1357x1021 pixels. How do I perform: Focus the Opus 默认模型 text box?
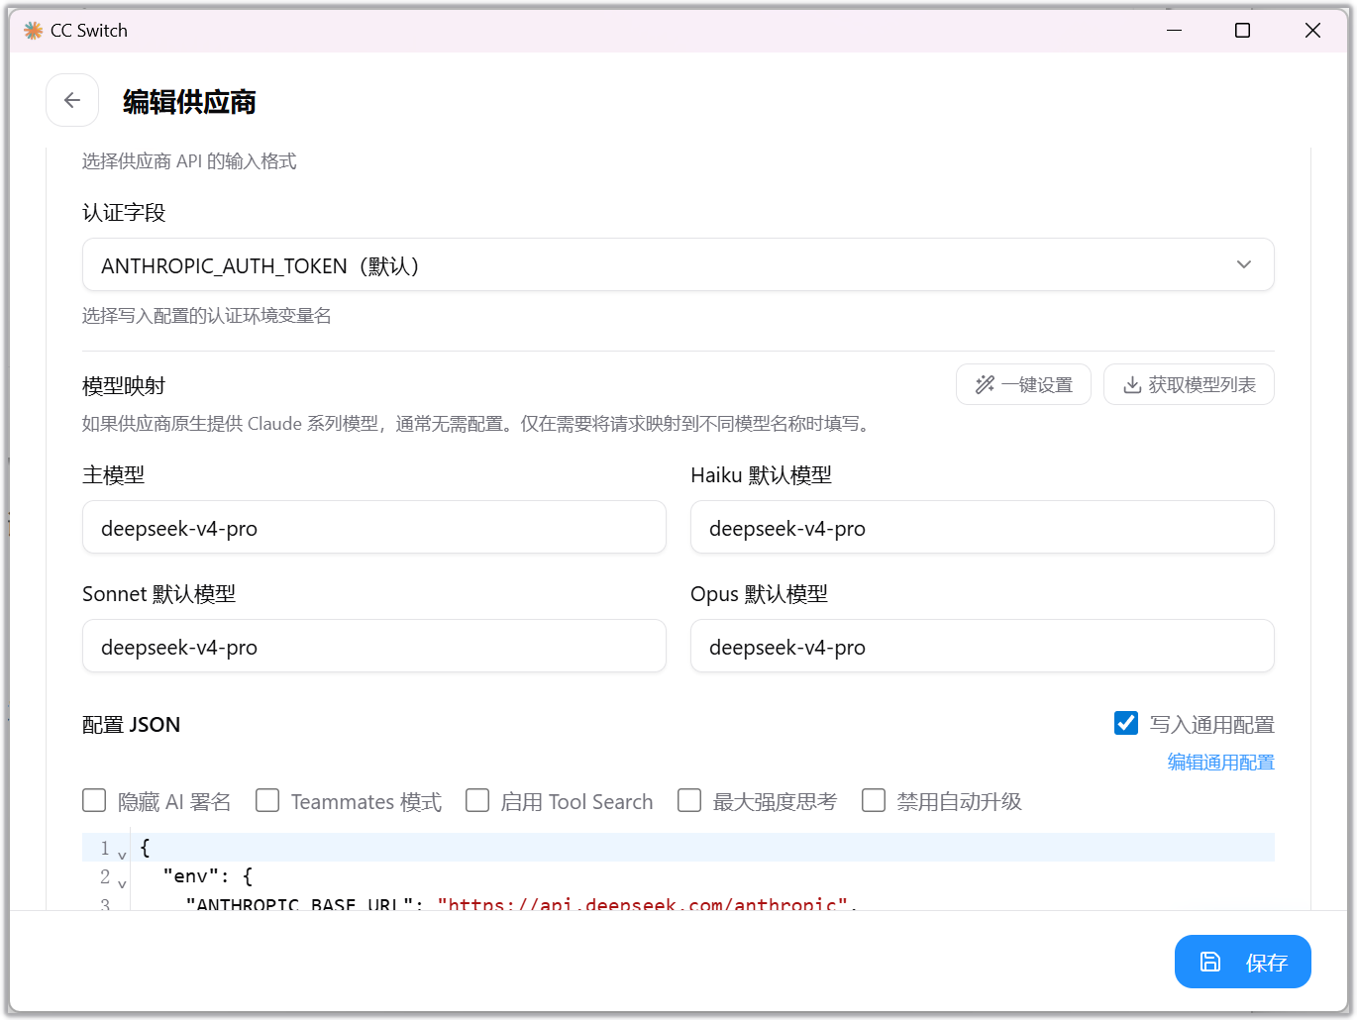(982, 647)
